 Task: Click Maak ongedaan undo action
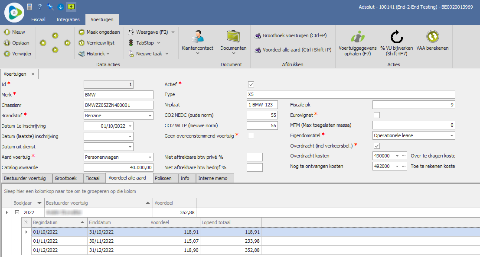(99, 32)
